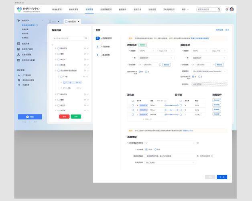
Task: Click the blue 下一步 button
Action: pos(222,177)
